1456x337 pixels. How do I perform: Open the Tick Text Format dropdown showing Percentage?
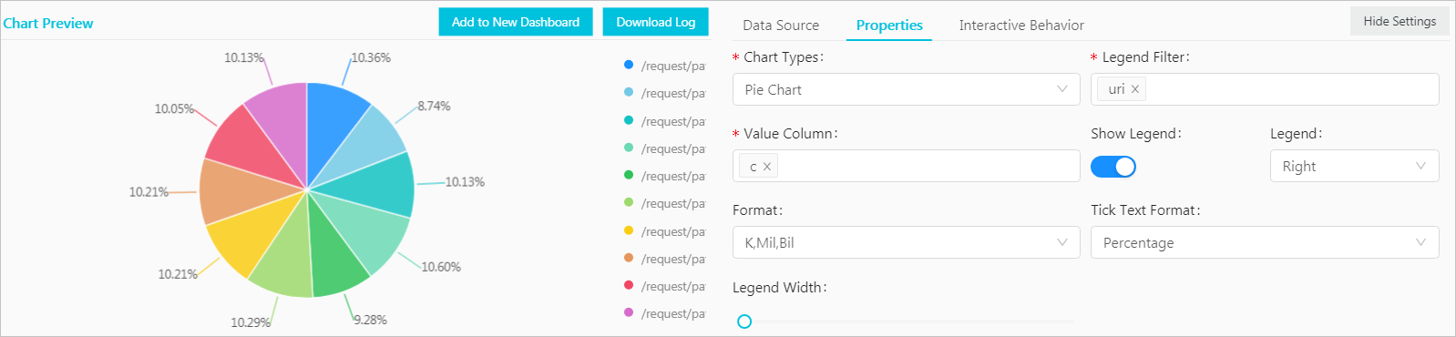(1265, 242)
